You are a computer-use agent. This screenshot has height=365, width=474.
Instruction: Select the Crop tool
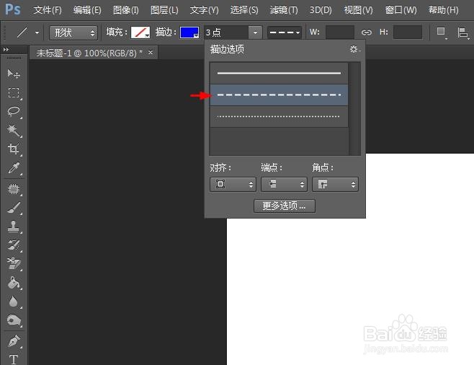coord(13,149)
